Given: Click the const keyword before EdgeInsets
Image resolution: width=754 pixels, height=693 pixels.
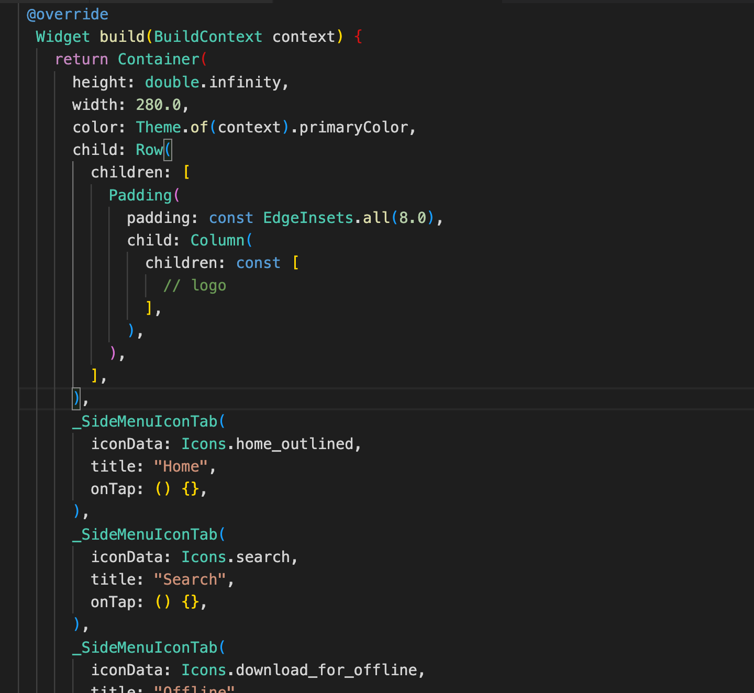Looking at the screenshot, I should [x=231, y=218].
